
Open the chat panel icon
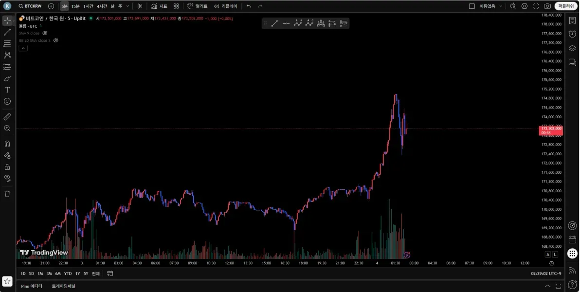click(x=572, y=62)
